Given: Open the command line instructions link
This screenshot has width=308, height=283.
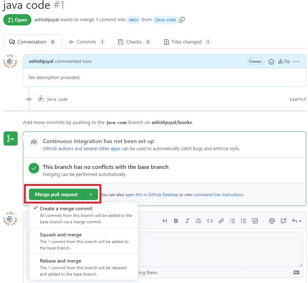Looking at the screenshot, I should pyautogui.click(x=218, y=194).
